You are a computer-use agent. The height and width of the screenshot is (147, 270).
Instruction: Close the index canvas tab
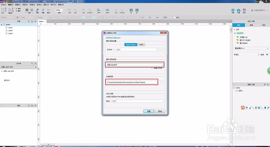(45, 22)
